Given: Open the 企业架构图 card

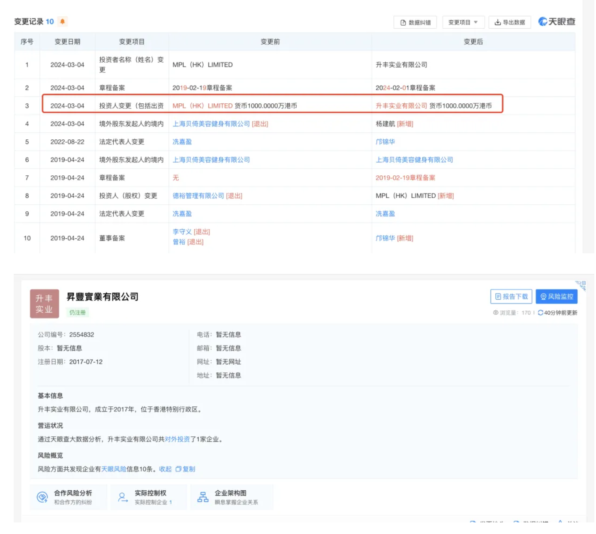Looking at the screenshot, I should [x=232, y=497].
